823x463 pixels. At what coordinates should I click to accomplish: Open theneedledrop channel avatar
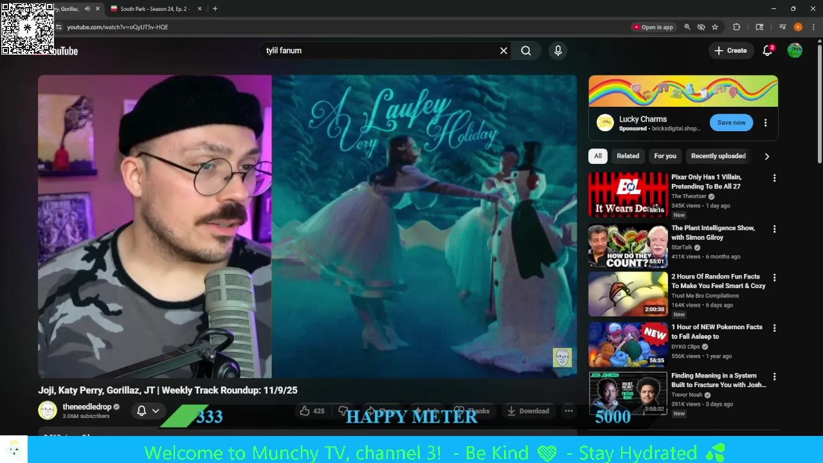pos(48,410)
